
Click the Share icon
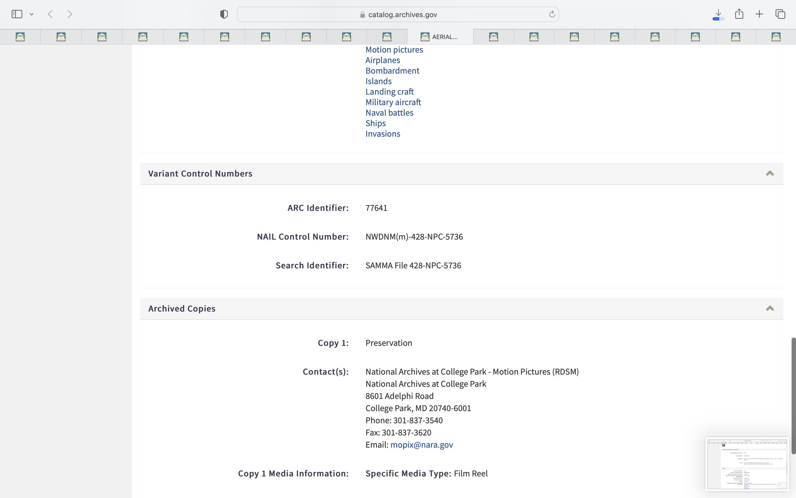(739, 14)
